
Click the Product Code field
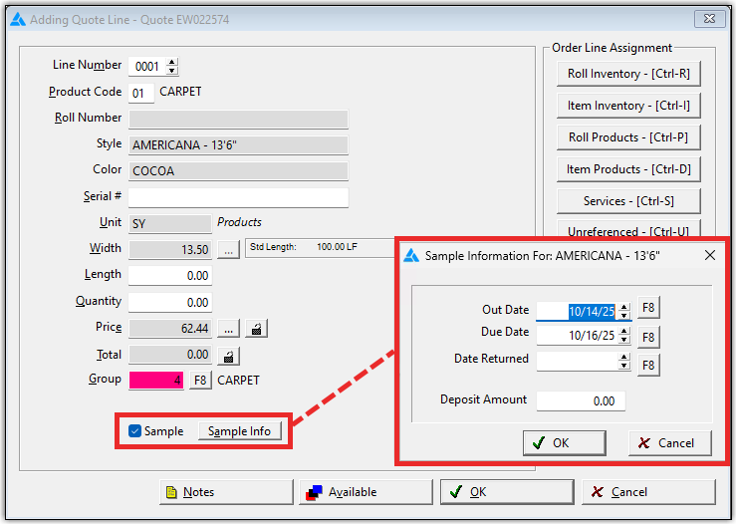pyautogui.click(x=141, y=93)
